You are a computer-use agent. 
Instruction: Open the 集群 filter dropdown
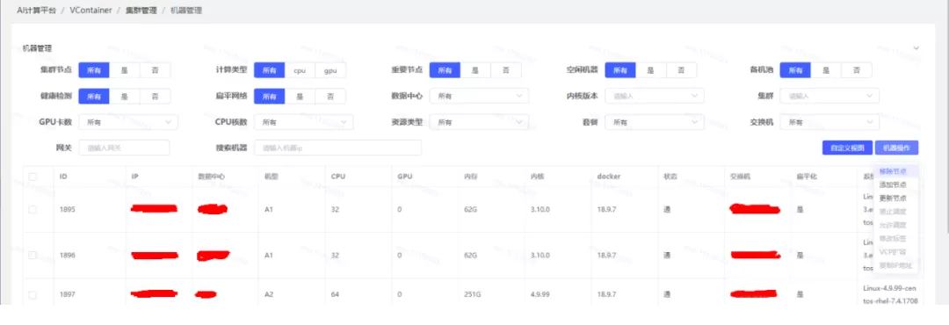829,97
